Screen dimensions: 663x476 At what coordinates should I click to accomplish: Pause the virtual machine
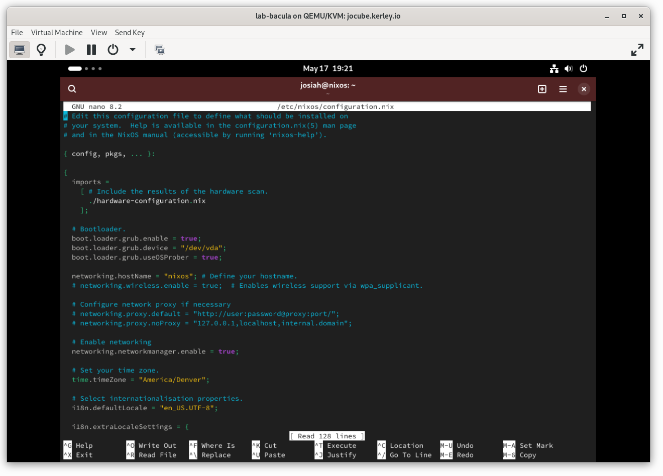(x=91, y=50)
